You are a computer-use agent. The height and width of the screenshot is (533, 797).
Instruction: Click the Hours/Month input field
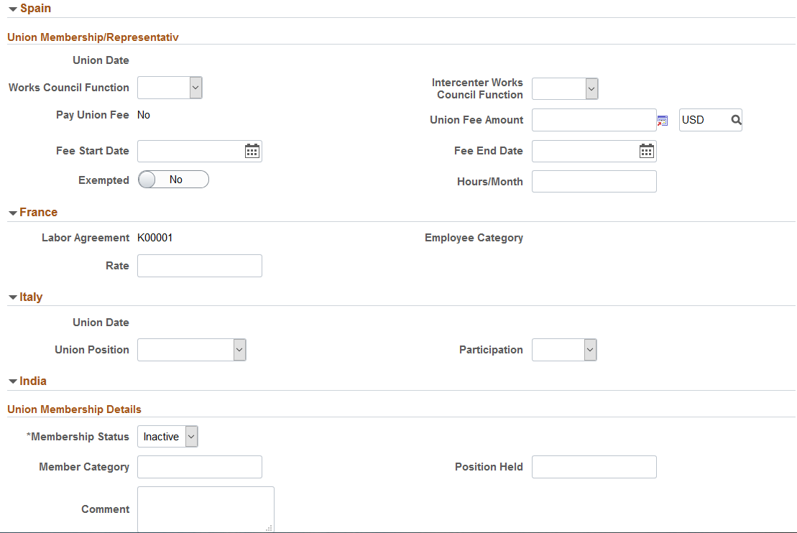pyautogui.click(x=594, y=182)
